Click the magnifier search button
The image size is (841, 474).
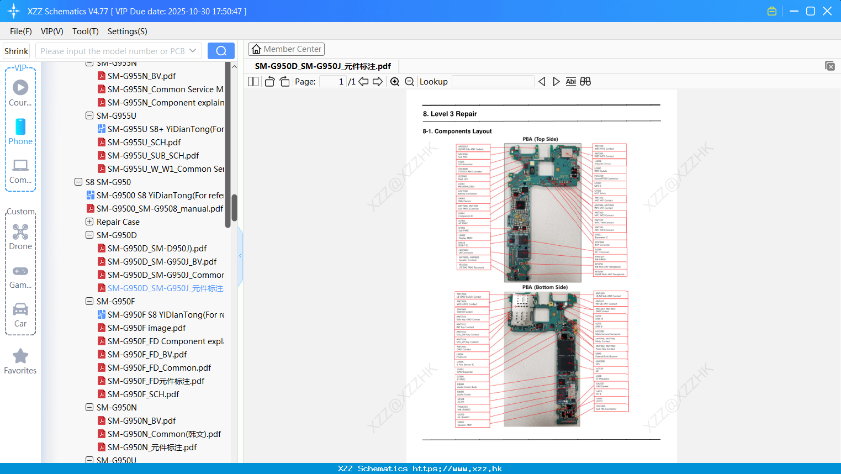point(221,51)
